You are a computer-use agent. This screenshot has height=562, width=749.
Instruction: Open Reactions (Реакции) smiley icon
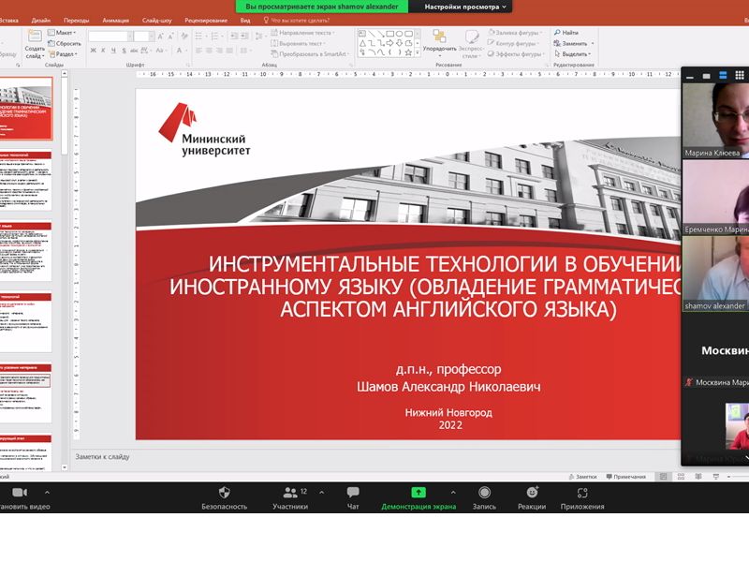click(x=532, y=493)
